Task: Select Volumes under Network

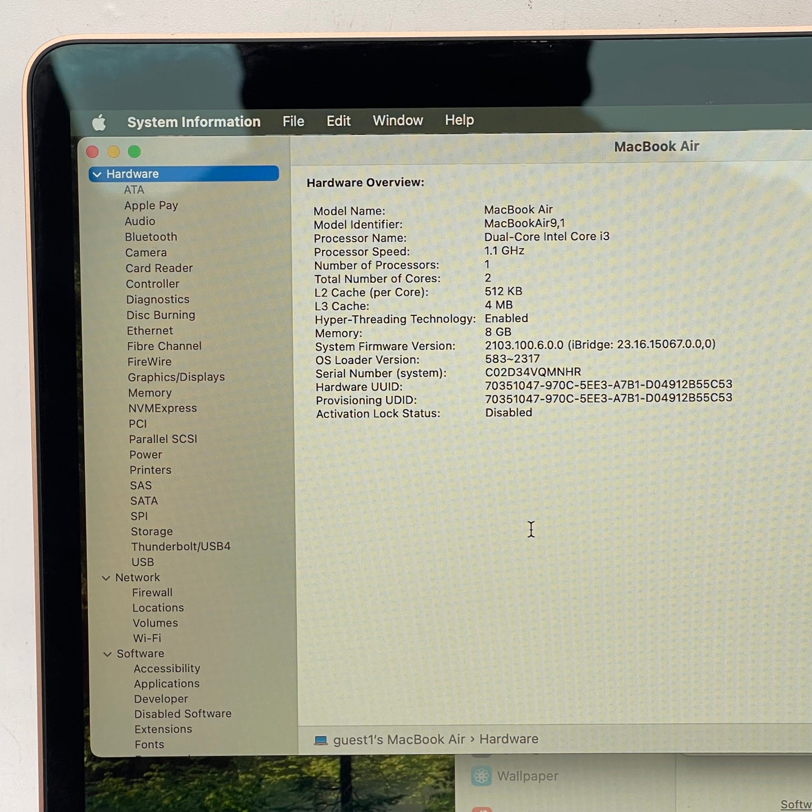Action: [156, 623]
